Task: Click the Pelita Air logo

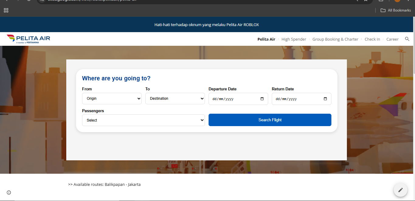Action: click(28, 39)
